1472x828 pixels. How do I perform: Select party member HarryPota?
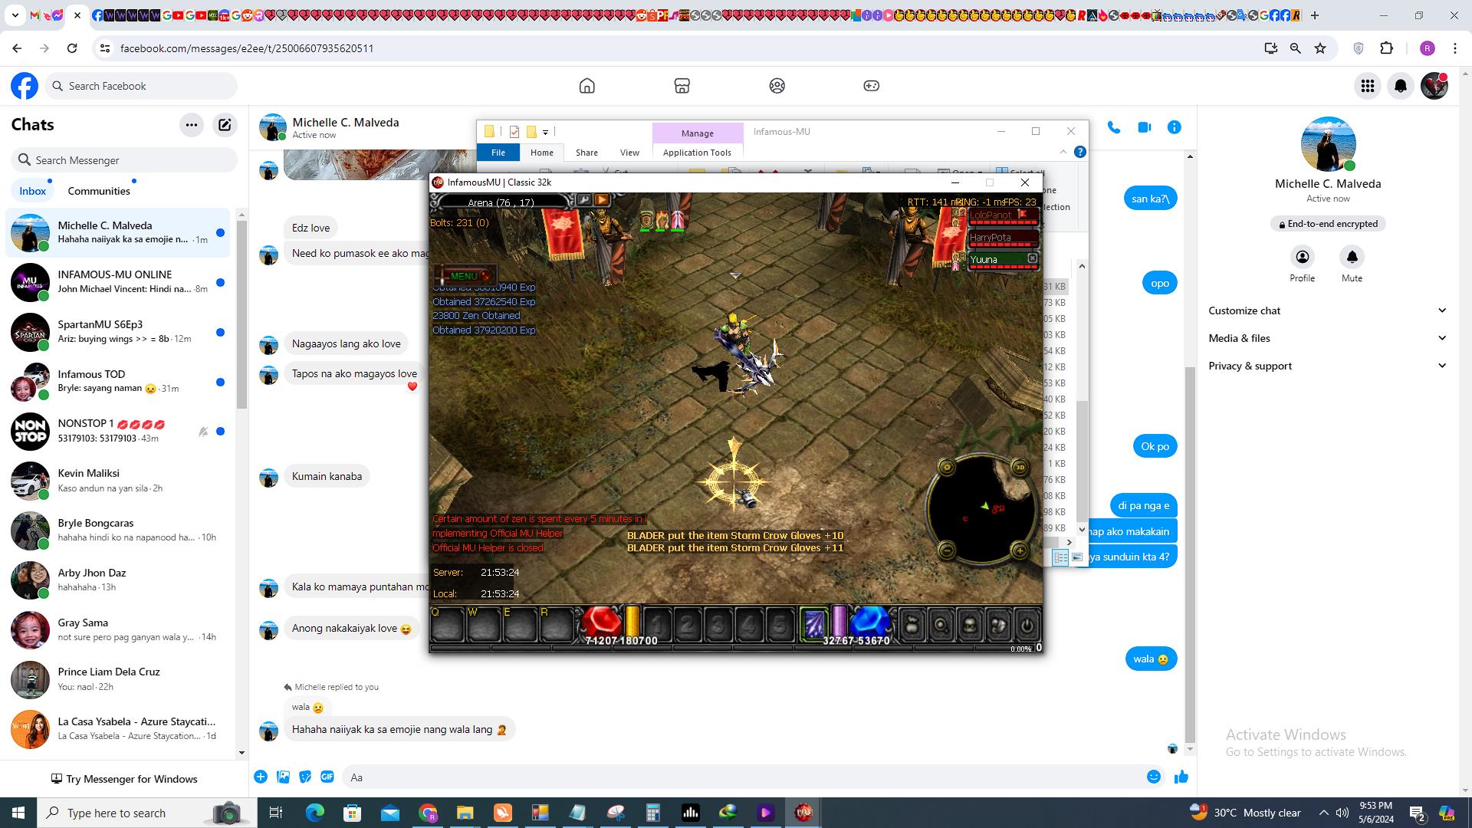click(x=1003, y=238)
